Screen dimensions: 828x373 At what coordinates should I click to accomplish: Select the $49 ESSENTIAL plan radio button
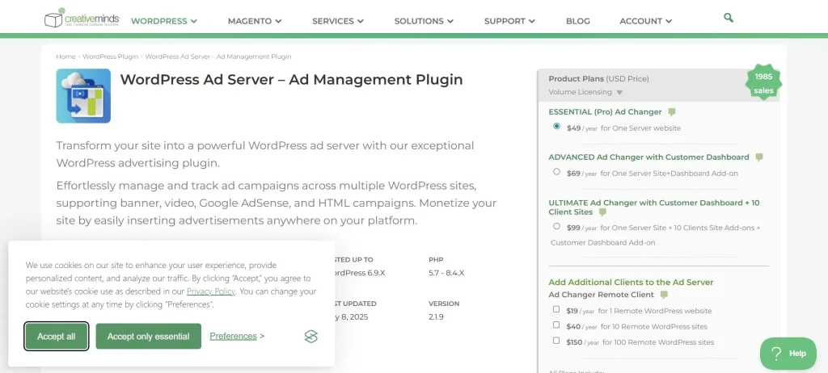(x=556, y=127)
